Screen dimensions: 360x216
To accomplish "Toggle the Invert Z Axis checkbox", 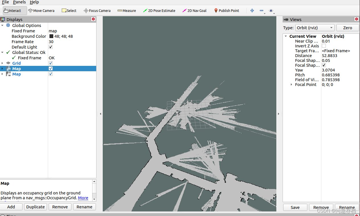I will tap(324, 46).
